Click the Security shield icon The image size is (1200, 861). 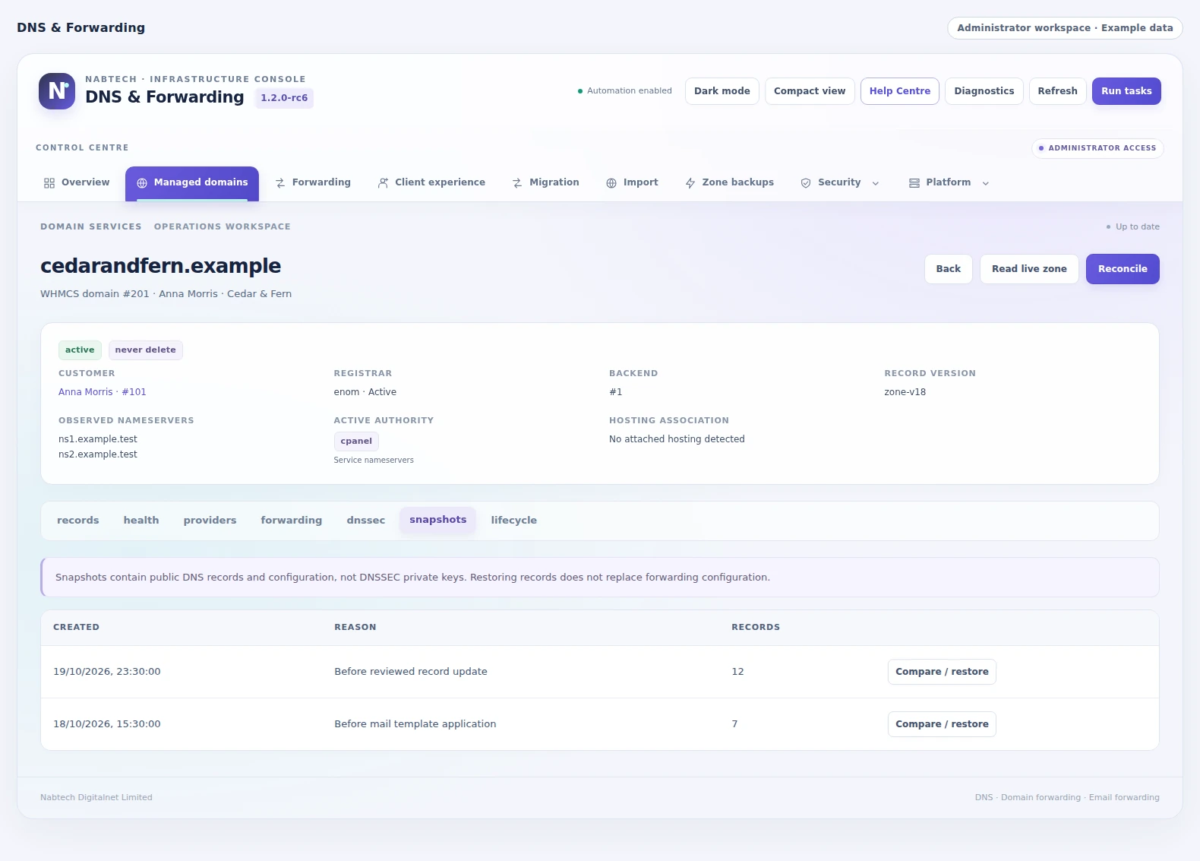point(806,183)
